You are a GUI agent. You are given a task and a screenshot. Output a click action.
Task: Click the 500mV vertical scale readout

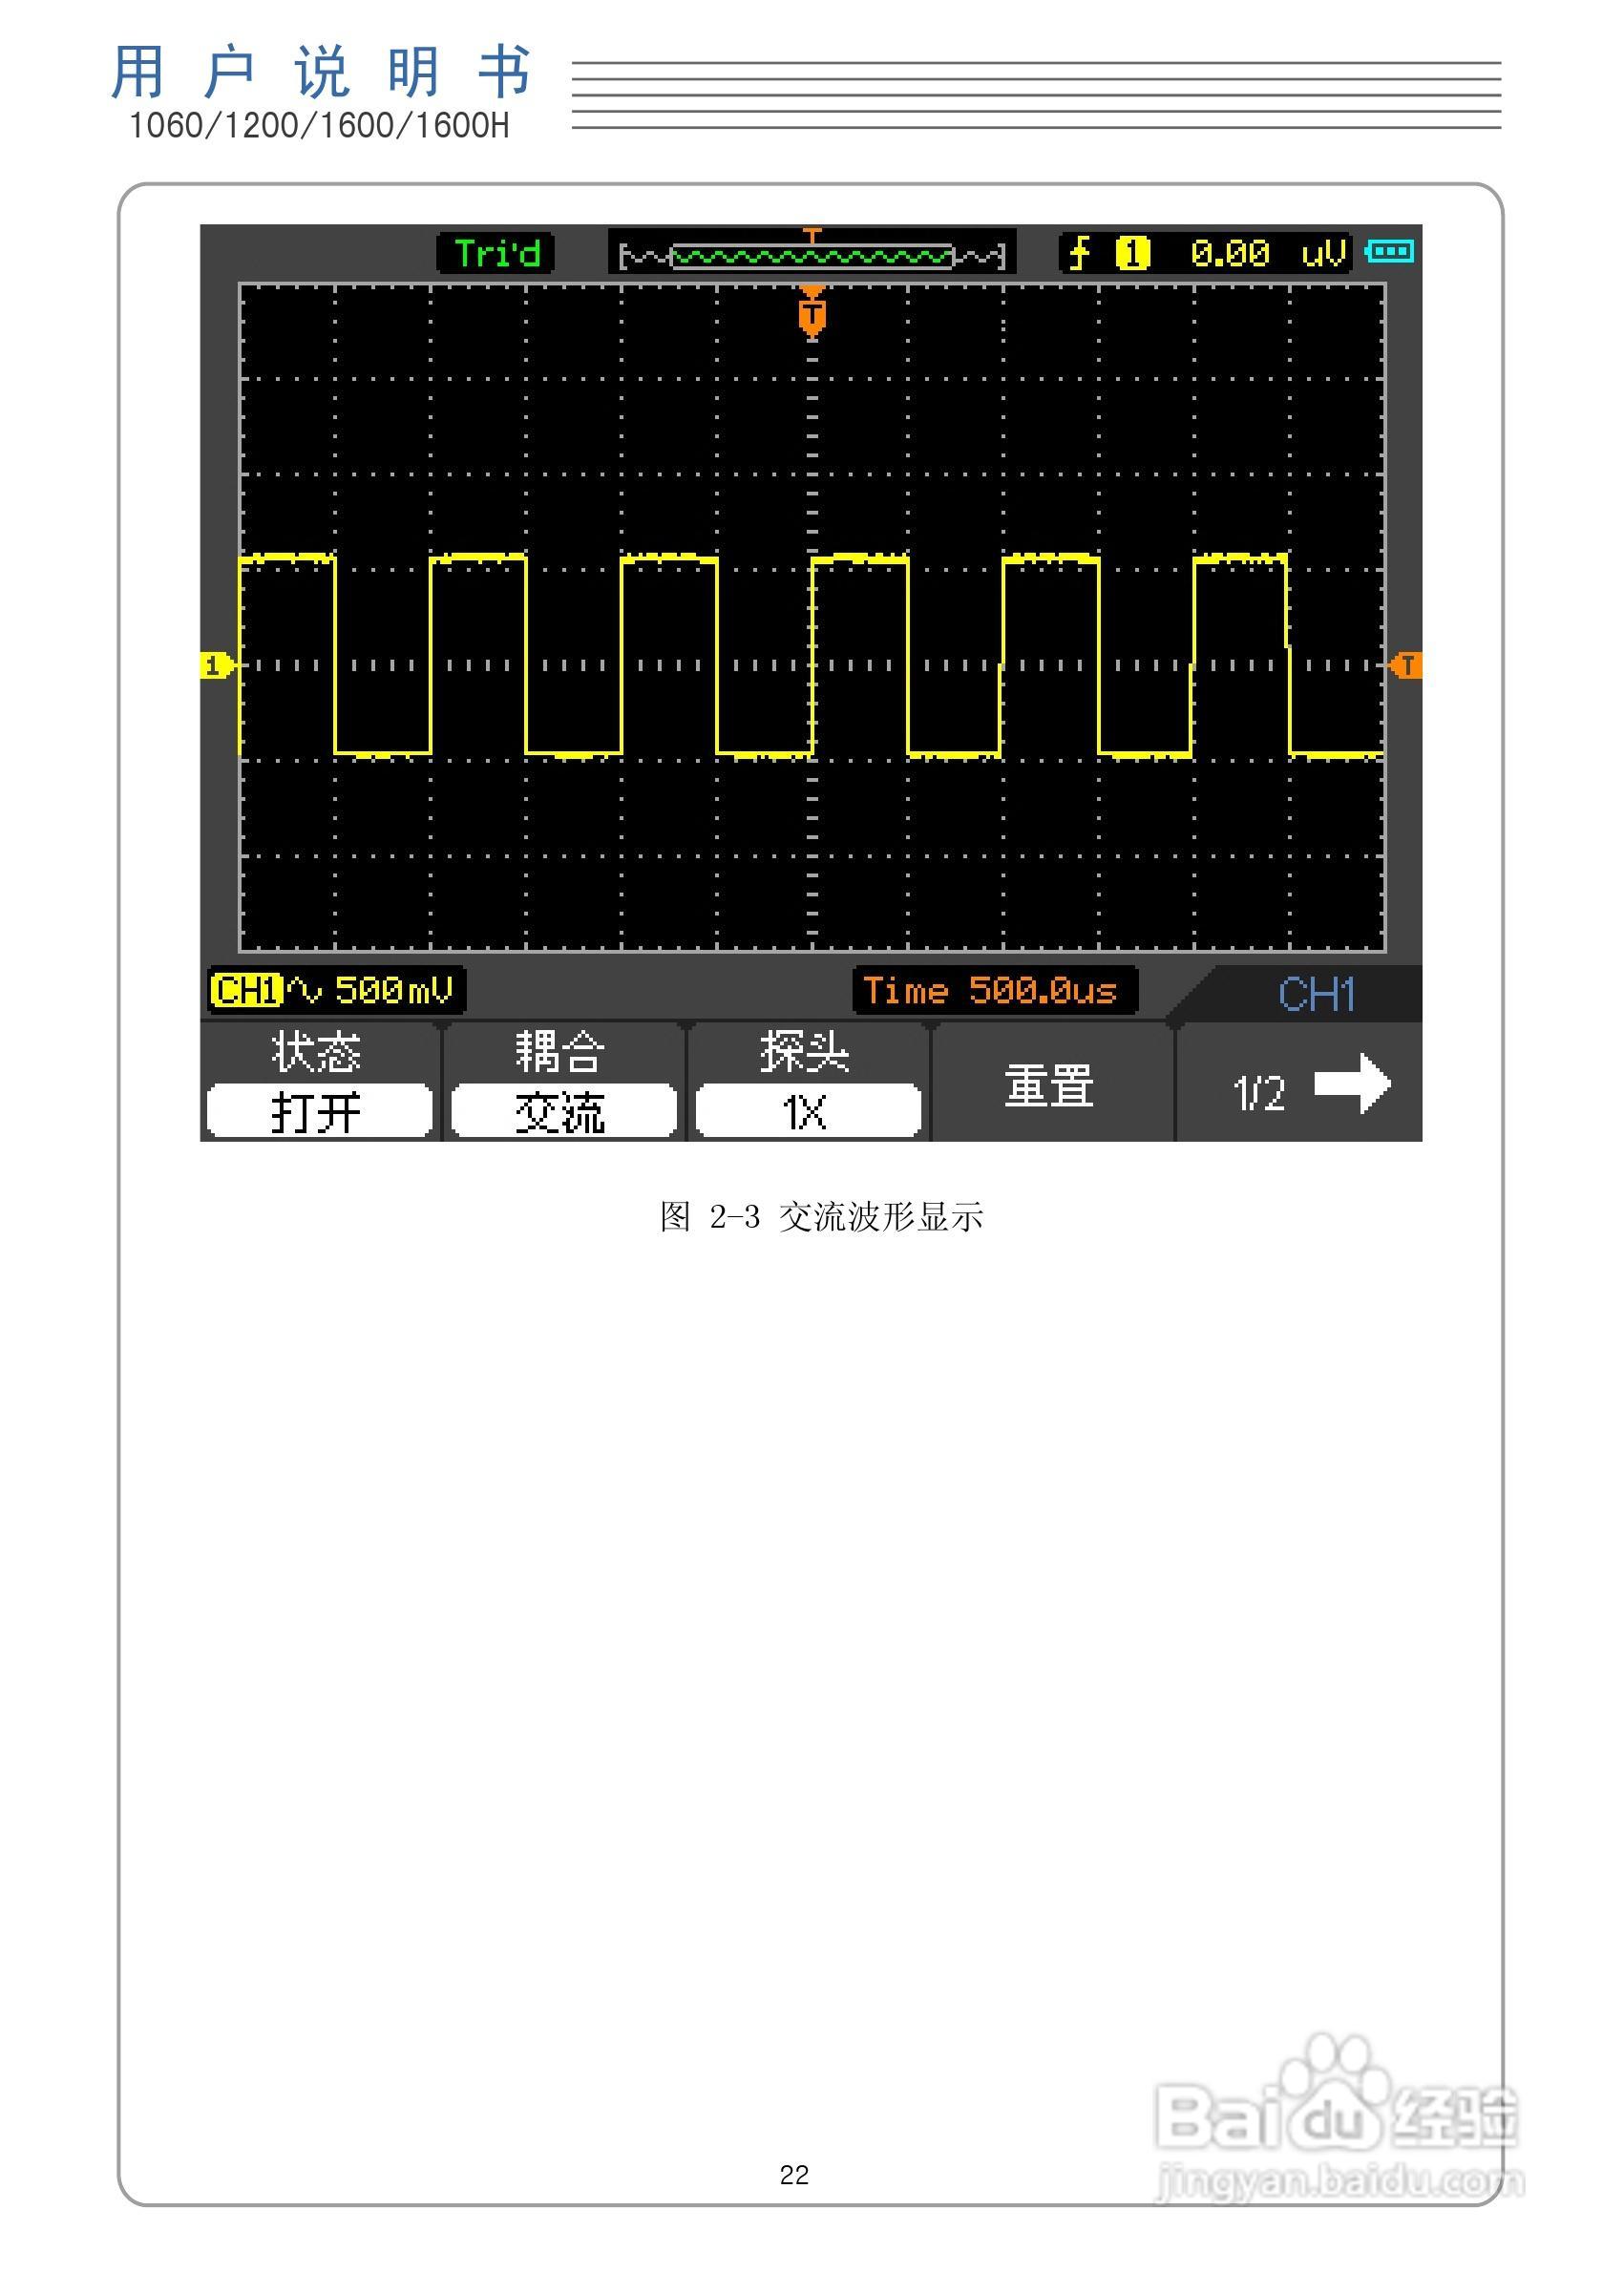click(394, 990)
